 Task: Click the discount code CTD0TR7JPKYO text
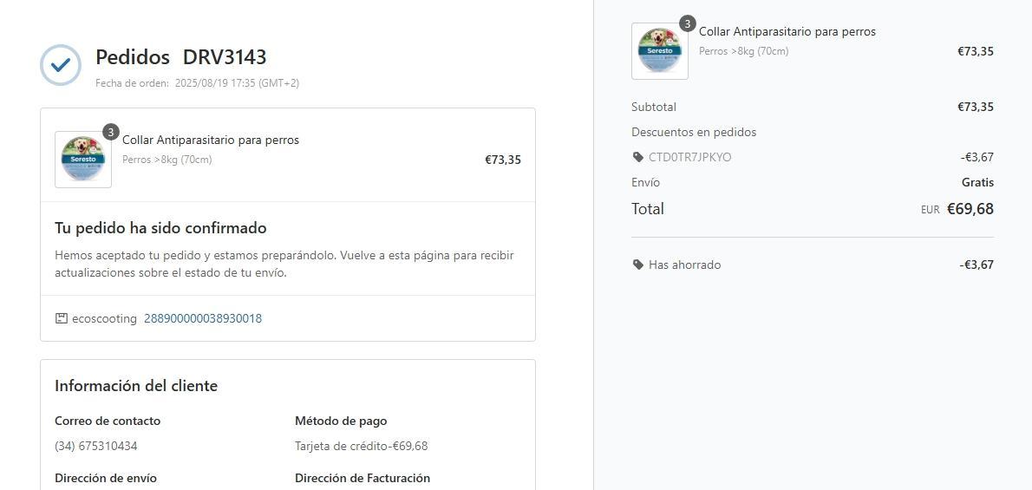pyautogui.click(x=689, y=157)
